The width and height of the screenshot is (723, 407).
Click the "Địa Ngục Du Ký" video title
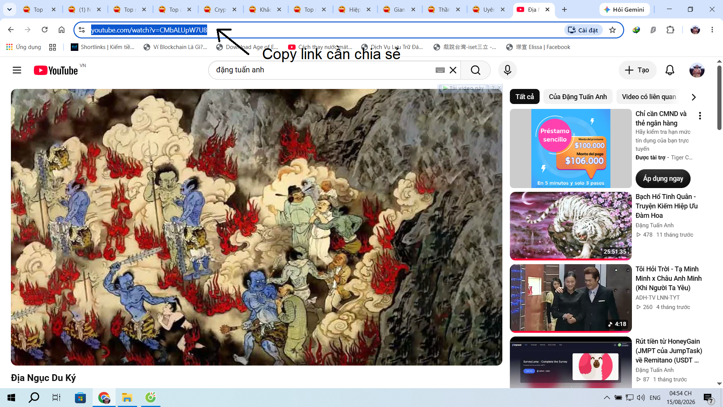tap(43, 378)
